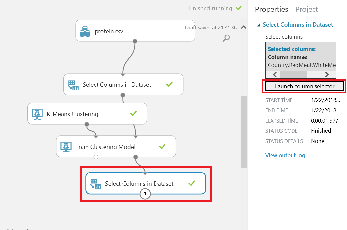The width and height of the screenshot is (347, 230).
Task: Click the output port numbered 1
Action: [x=145, y=194]
